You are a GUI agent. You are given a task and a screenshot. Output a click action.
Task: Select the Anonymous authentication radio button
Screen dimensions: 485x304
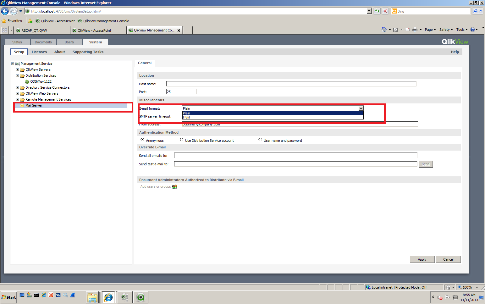142,140
